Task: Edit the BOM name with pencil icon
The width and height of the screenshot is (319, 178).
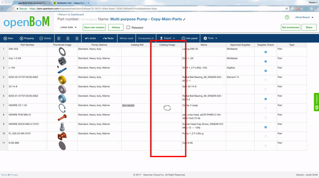Action: (x=184, y=19)
